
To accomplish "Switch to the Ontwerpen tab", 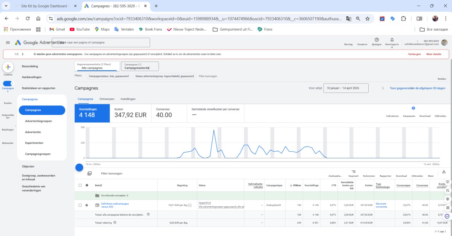I will point(107,99).
